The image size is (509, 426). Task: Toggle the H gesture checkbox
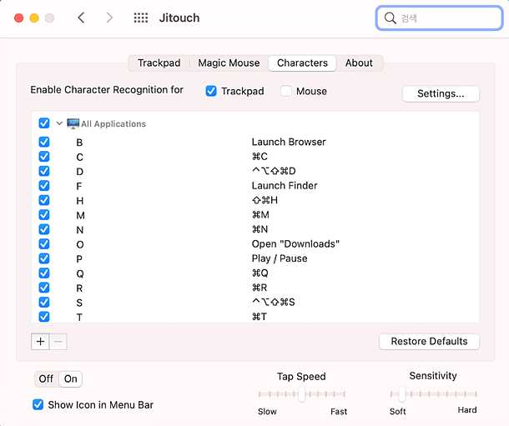[44, 200]
